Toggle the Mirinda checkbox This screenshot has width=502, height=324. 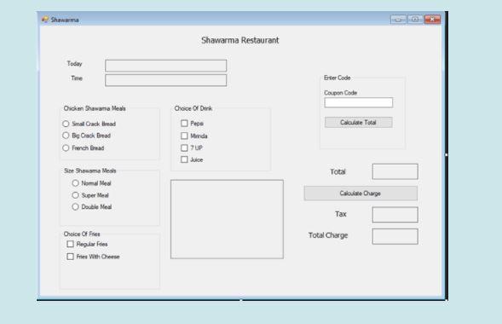(184, 136)
